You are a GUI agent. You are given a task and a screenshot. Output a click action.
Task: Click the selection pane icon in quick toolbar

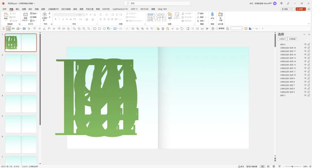(x=8, y=28)
